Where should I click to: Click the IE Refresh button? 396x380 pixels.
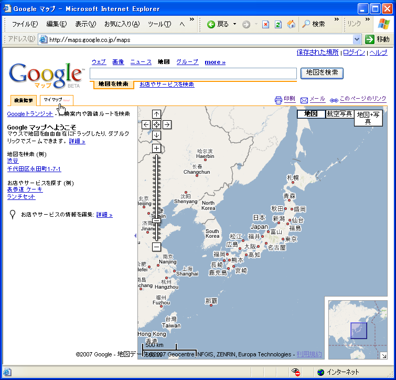[x=278, y=25]
